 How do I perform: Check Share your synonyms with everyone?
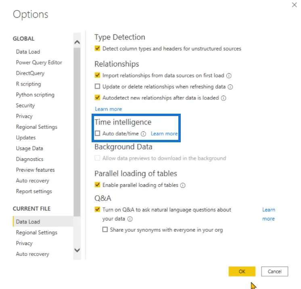[x=105, y=230]
